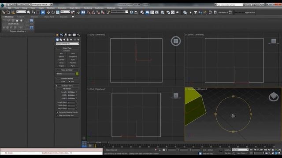
Task: Select the Cameras category icon
Action: click(x=68, y=39)
